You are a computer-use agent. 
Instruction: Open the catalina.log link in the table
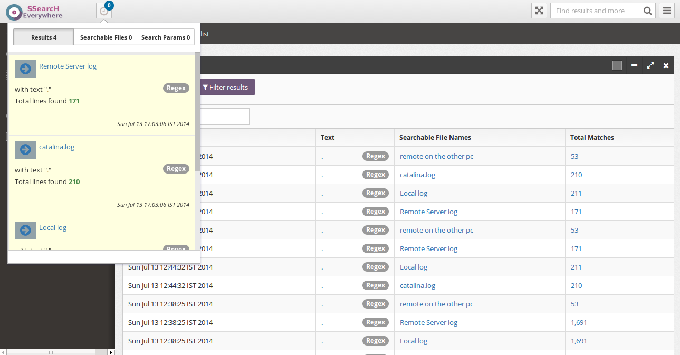click(417, 174)
